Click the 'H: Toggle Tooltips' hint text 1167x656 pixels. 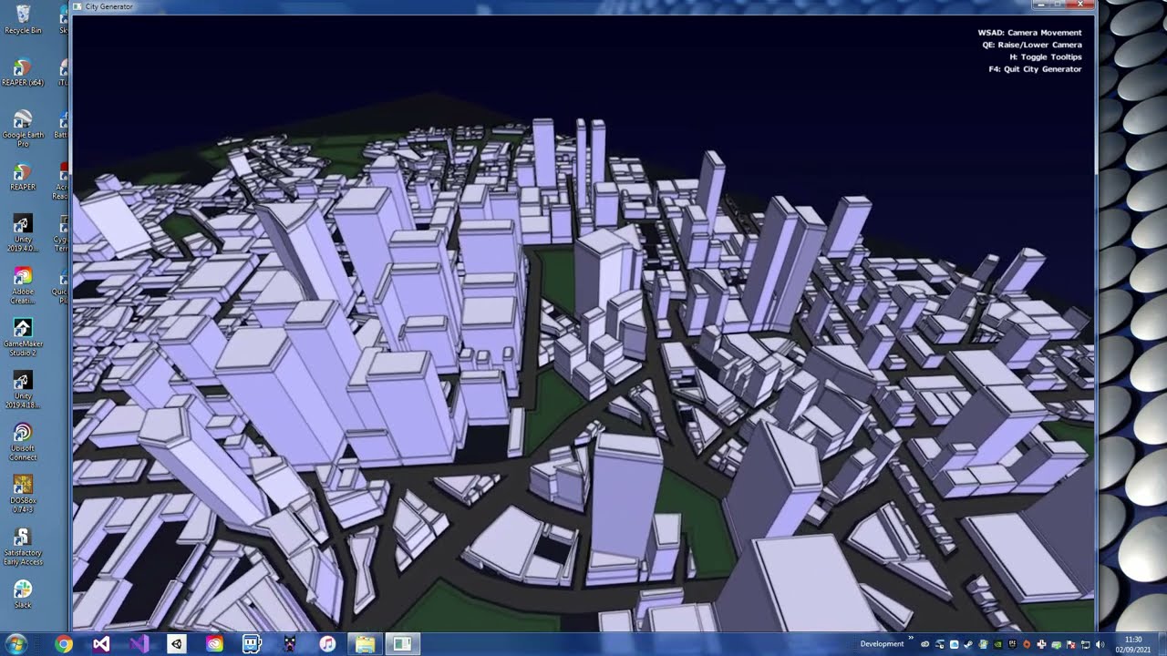point(1046,56)
